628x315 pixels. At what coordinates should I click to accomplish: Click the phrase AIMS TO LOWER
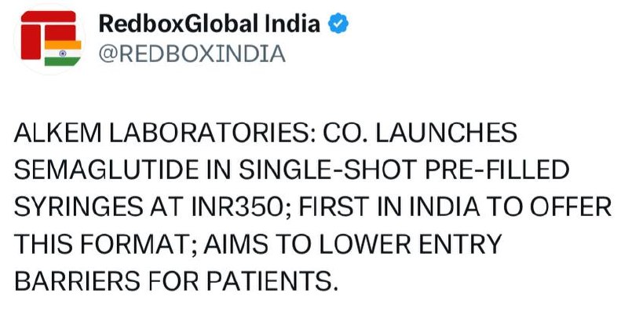pyautogui.click(x=307, y=244)
